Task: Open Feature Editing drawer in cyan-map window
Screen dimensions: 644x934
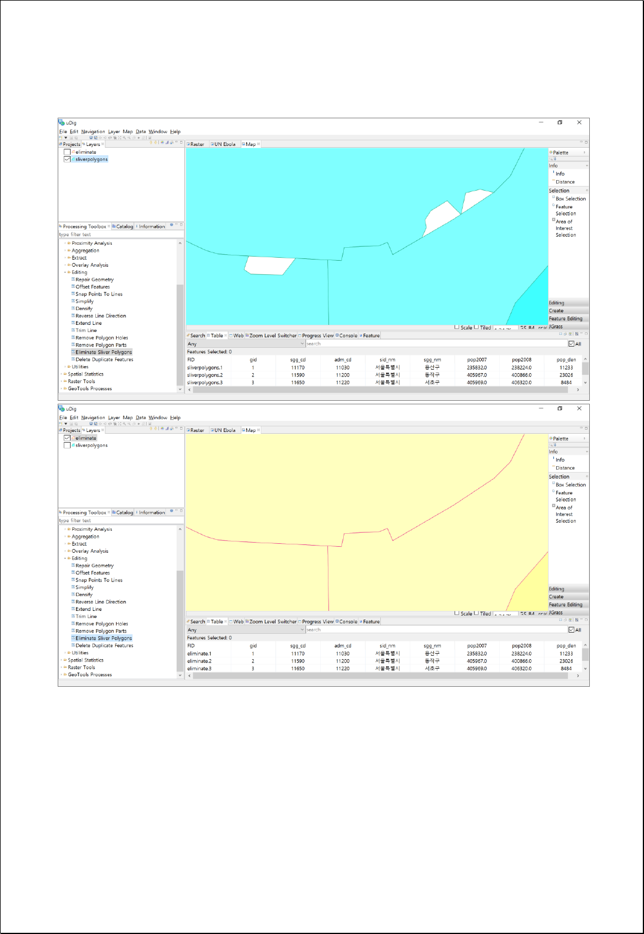Action: coord(568,318)
